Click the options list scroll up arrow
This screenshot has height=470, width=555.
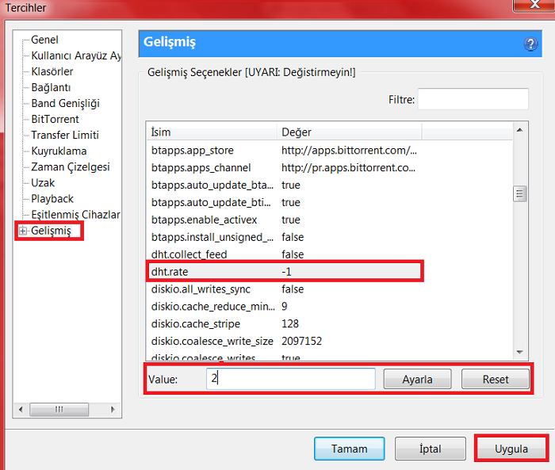519,130
